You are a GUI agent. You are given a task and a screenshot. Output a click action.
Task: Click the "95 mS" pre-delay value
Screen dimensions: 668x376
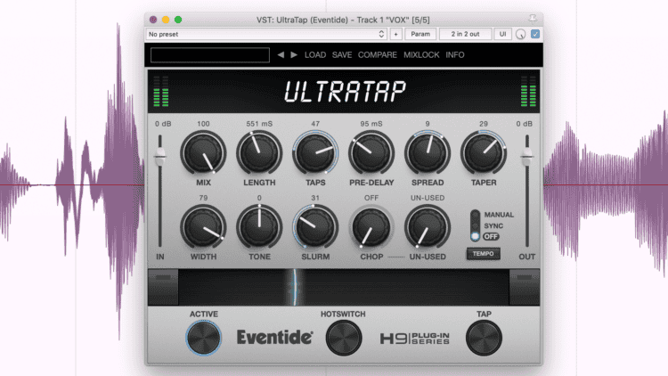click(x=371, y=124)
